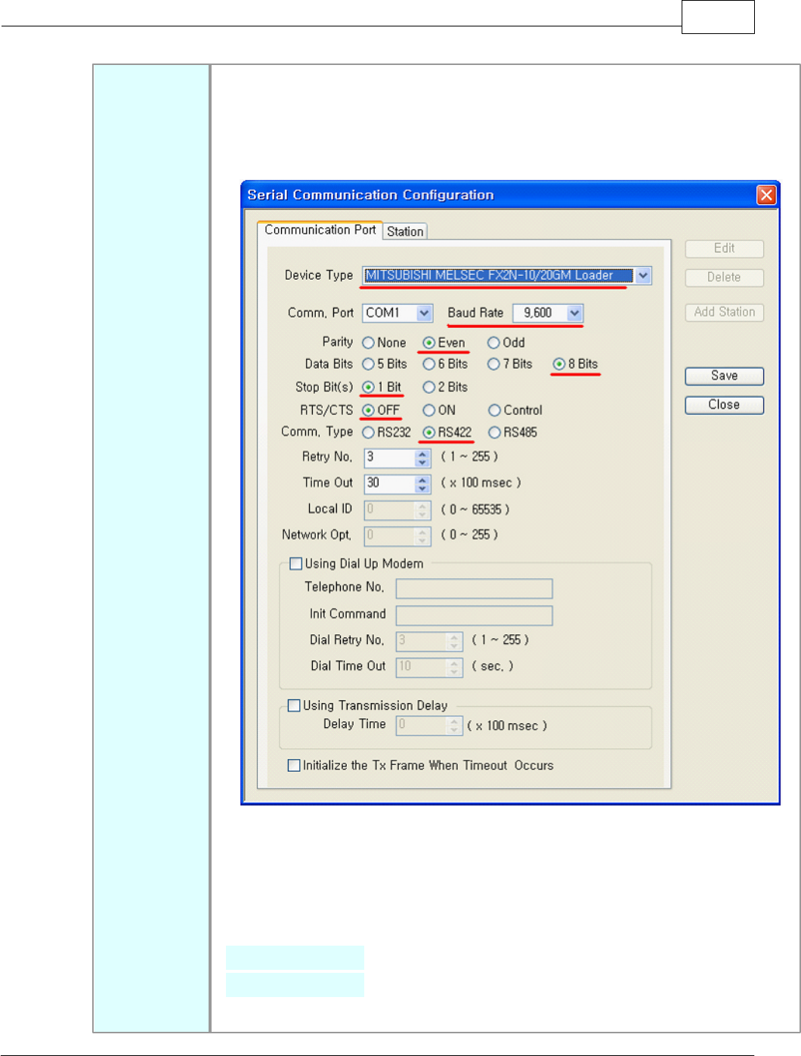Decrease Retry No. with down arrow
Image resolution: width=801 pixels, height=1056 pixels.
[x=422, y=462]
